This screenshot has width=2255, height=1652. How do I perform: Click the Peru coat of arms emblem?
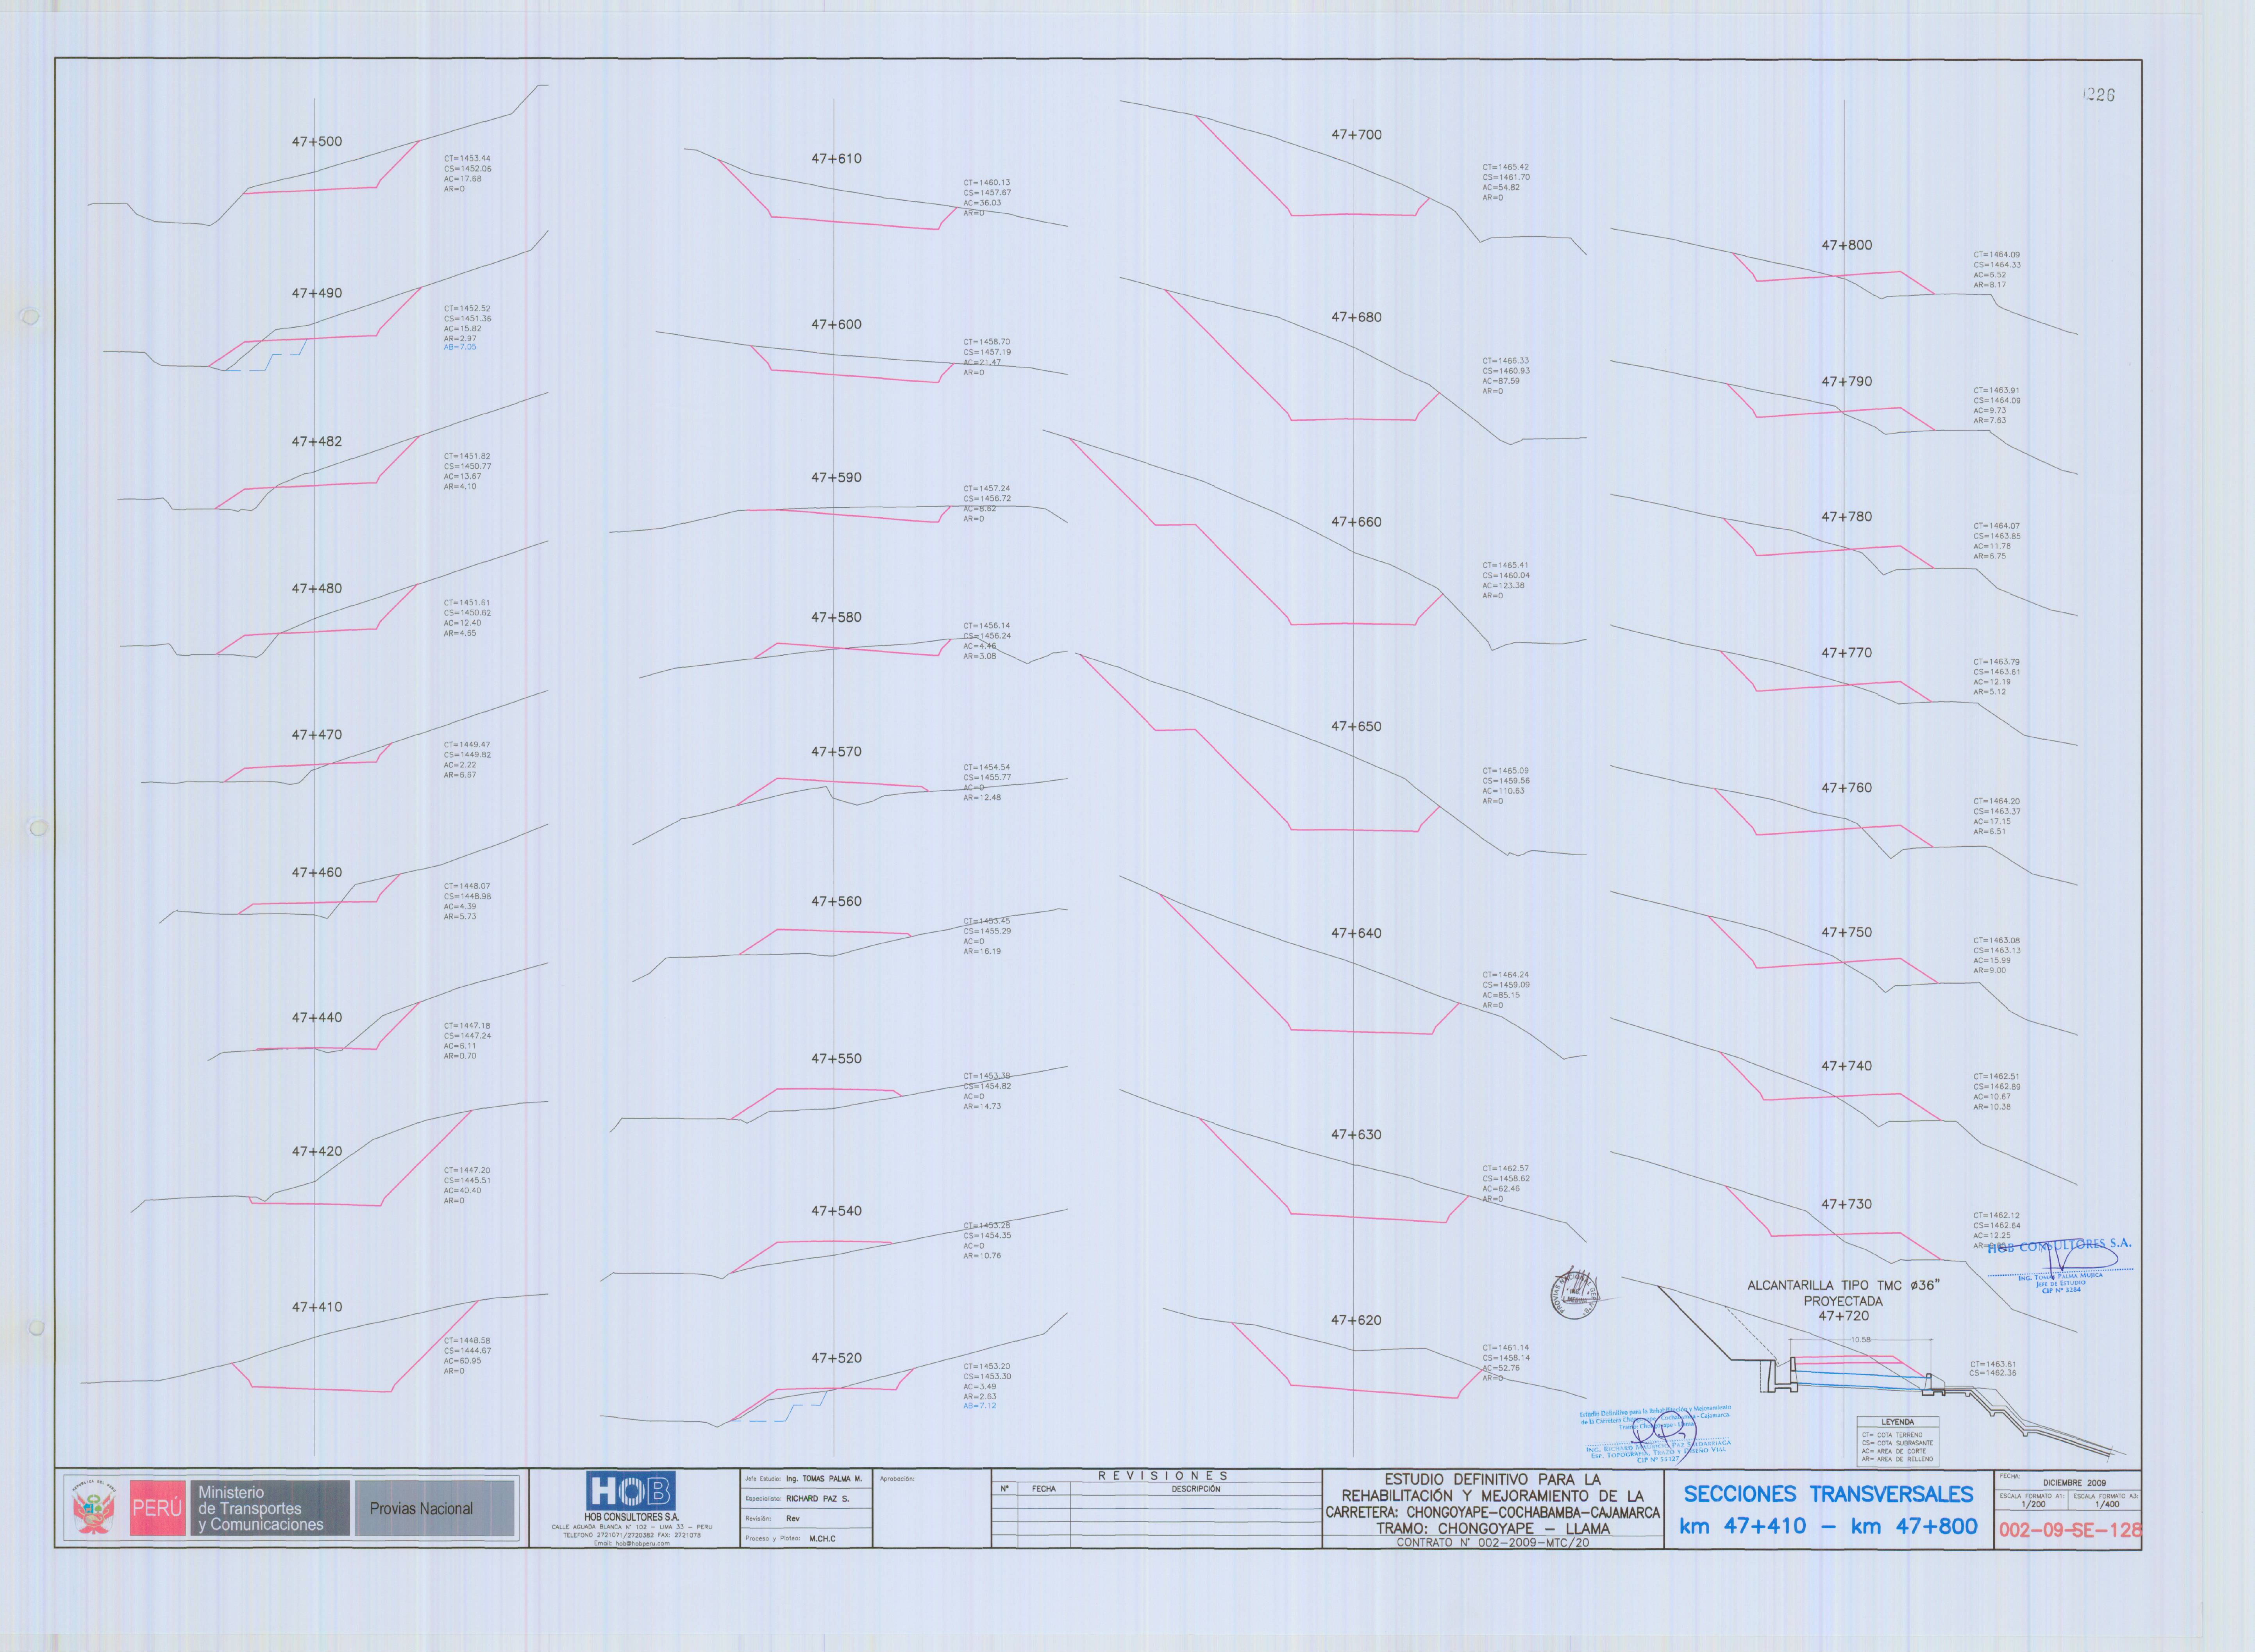95,1508
